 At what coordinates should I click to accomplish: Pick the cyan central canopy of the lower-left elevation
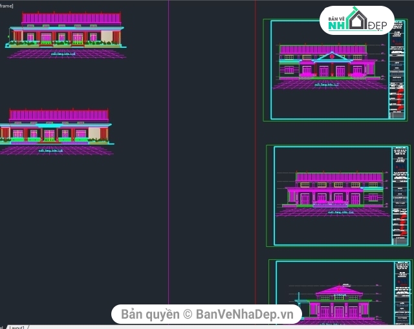49,125
